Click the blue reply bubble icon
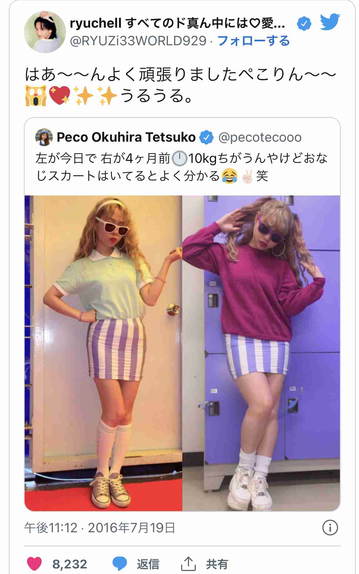The width and height of the screenshot is (359, 574). pyautogui.click(x=120, y=564)
